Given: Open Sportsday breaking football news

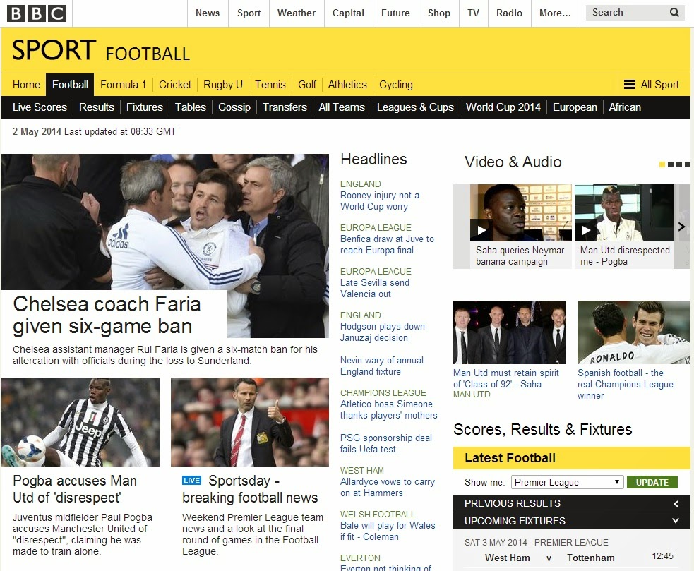Looking at the screenshot, I should coord(250,489).
